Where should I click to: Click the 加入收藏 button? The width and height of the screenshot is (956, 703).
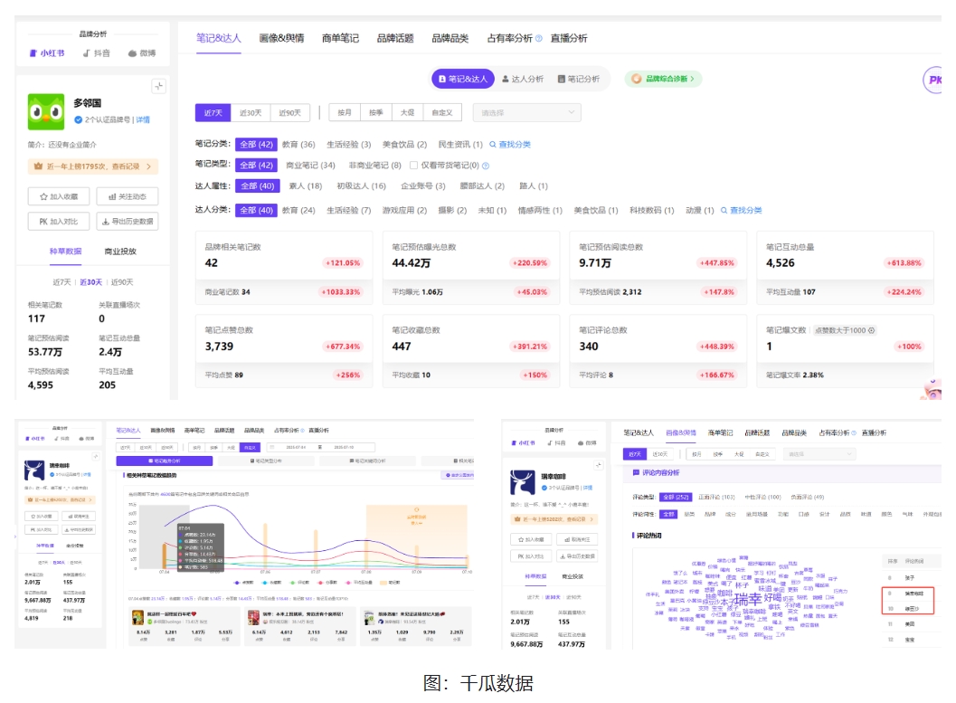point(58,196)
